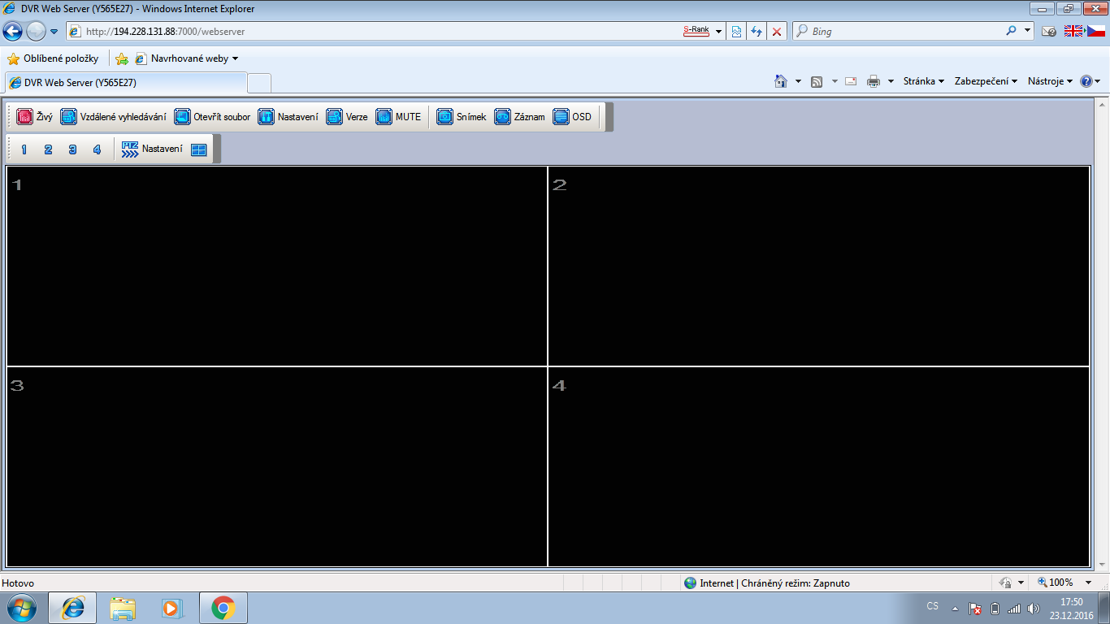Viewport: 1110px width, 624px height.
Task: Open Chrome from taskbar
Action: tap(223, 608)
